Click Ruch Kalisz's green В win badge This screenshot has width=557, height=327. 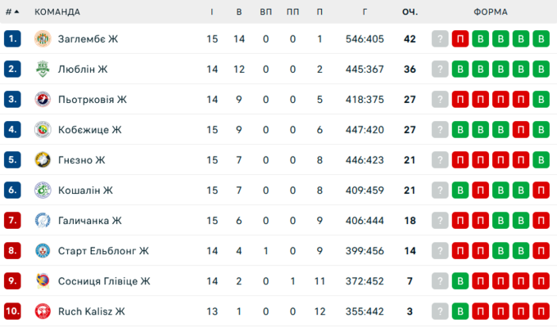tap(460, 311)
